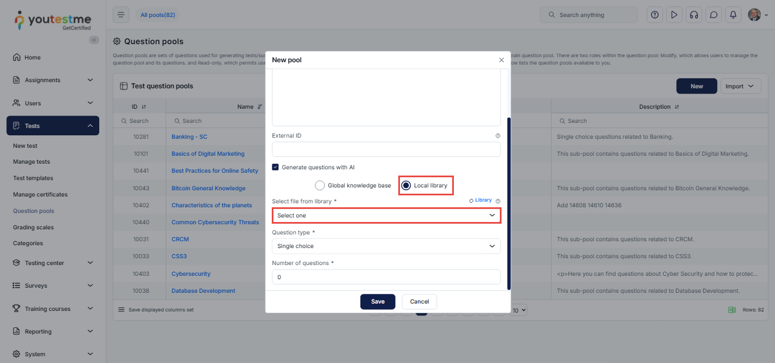Open the notifications bell icon
Screen dimensions: 775x363
click(733, 15)
